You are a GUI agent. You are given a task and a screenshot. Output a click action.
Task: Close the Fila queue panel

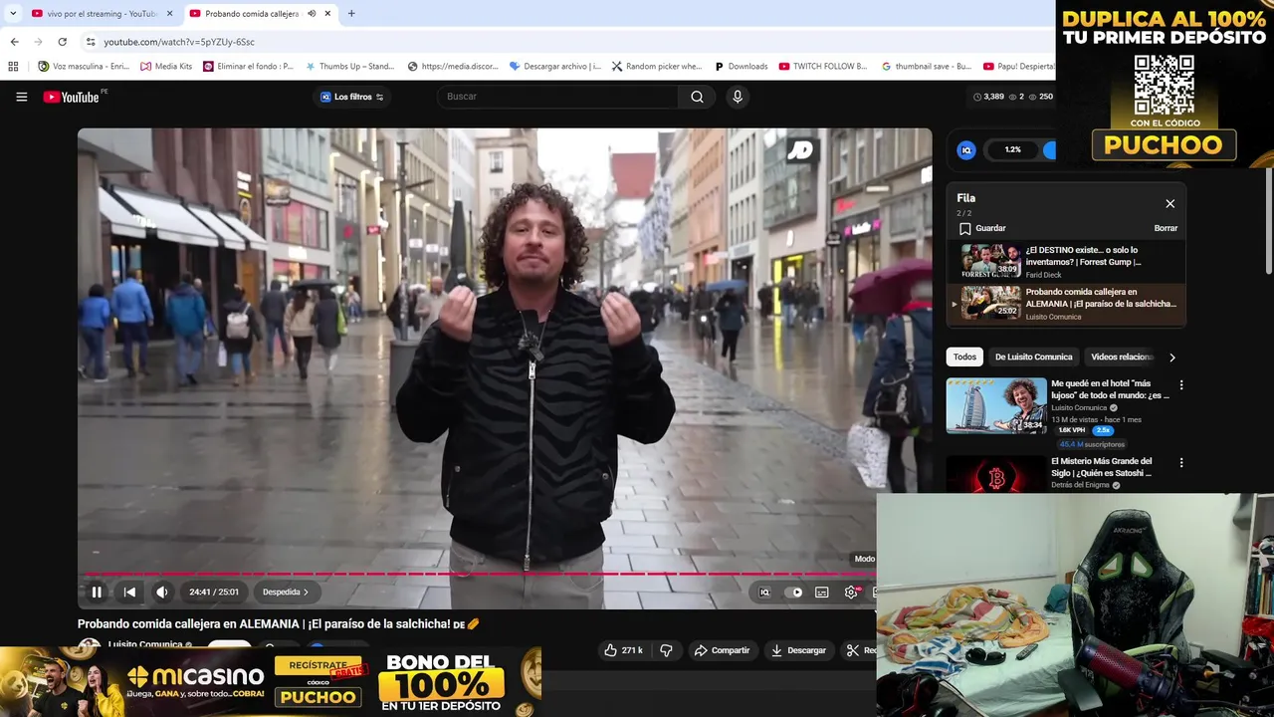click(1169, 203)
